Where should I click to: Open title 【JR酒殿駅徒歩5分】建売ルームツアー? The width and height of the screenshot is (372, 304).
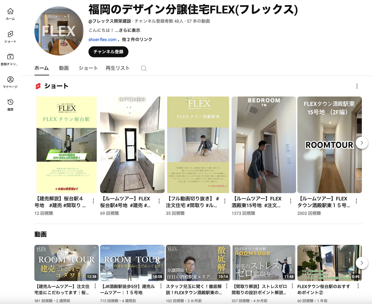click(128, 289)
